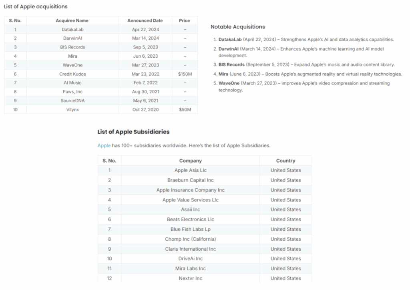The width and height of the screenshot is (410, 290).
Task: Click the Beats Electronics Llc cell
Action: [x=191, y=219]
